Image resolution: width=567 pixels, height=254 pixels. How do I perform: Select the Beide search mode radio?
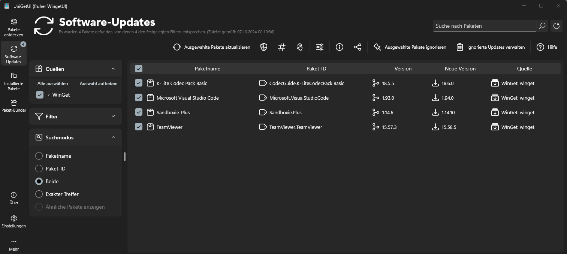point(39,181)
